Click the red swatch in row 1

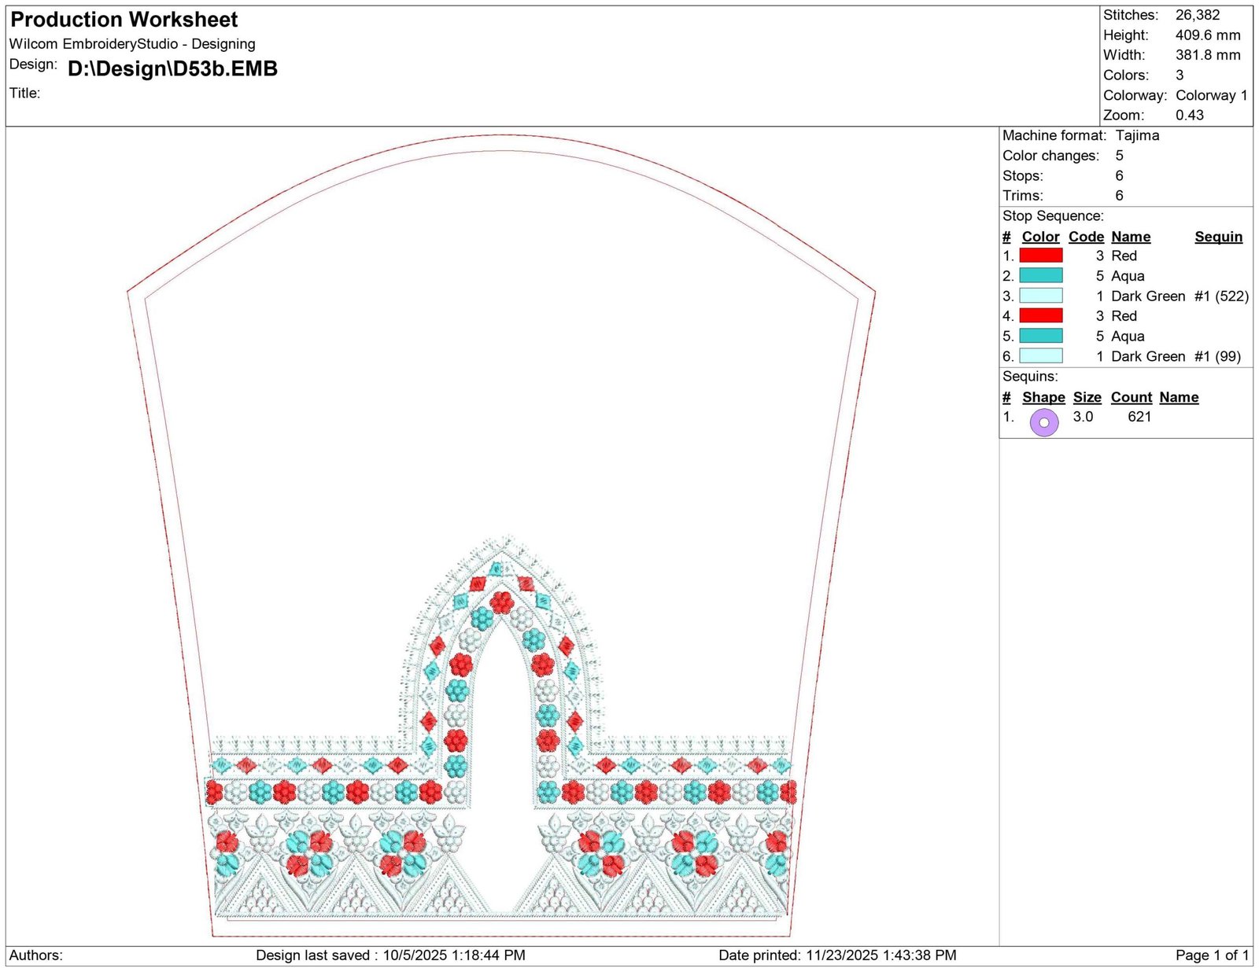pyautogui.click(x=1040, y=256)
